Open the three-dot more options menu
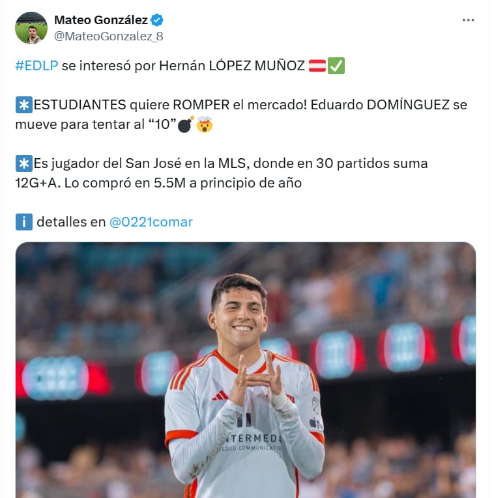This screenshot has height=498, width=494. coord(468,20)
